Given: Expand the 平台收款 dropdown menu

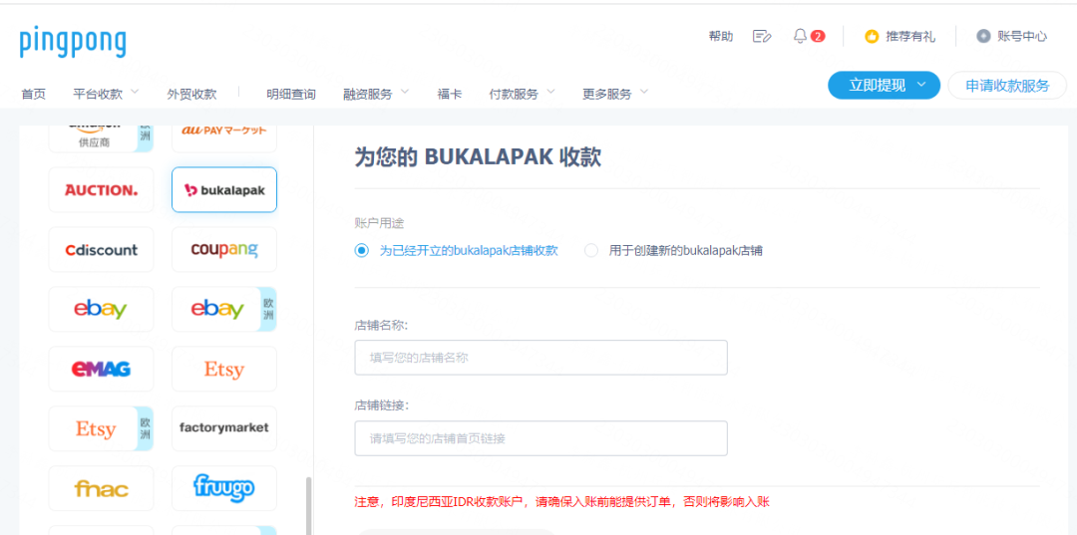Looking at the screenshot, I should click(x=106, y=94).
